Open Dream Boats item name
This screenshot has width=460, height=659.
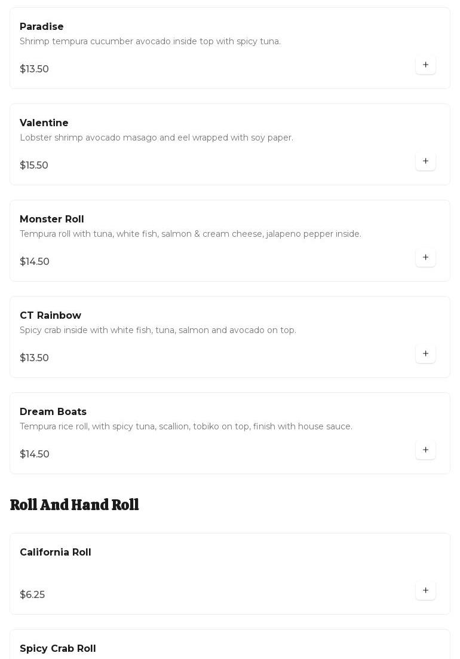pyautogui.click(x=53, y=412)
